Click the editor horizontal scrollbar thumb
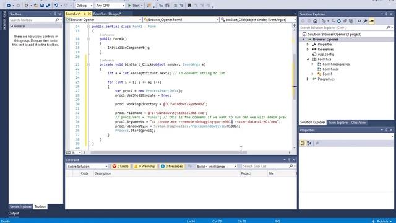 [x=169, y=152]
